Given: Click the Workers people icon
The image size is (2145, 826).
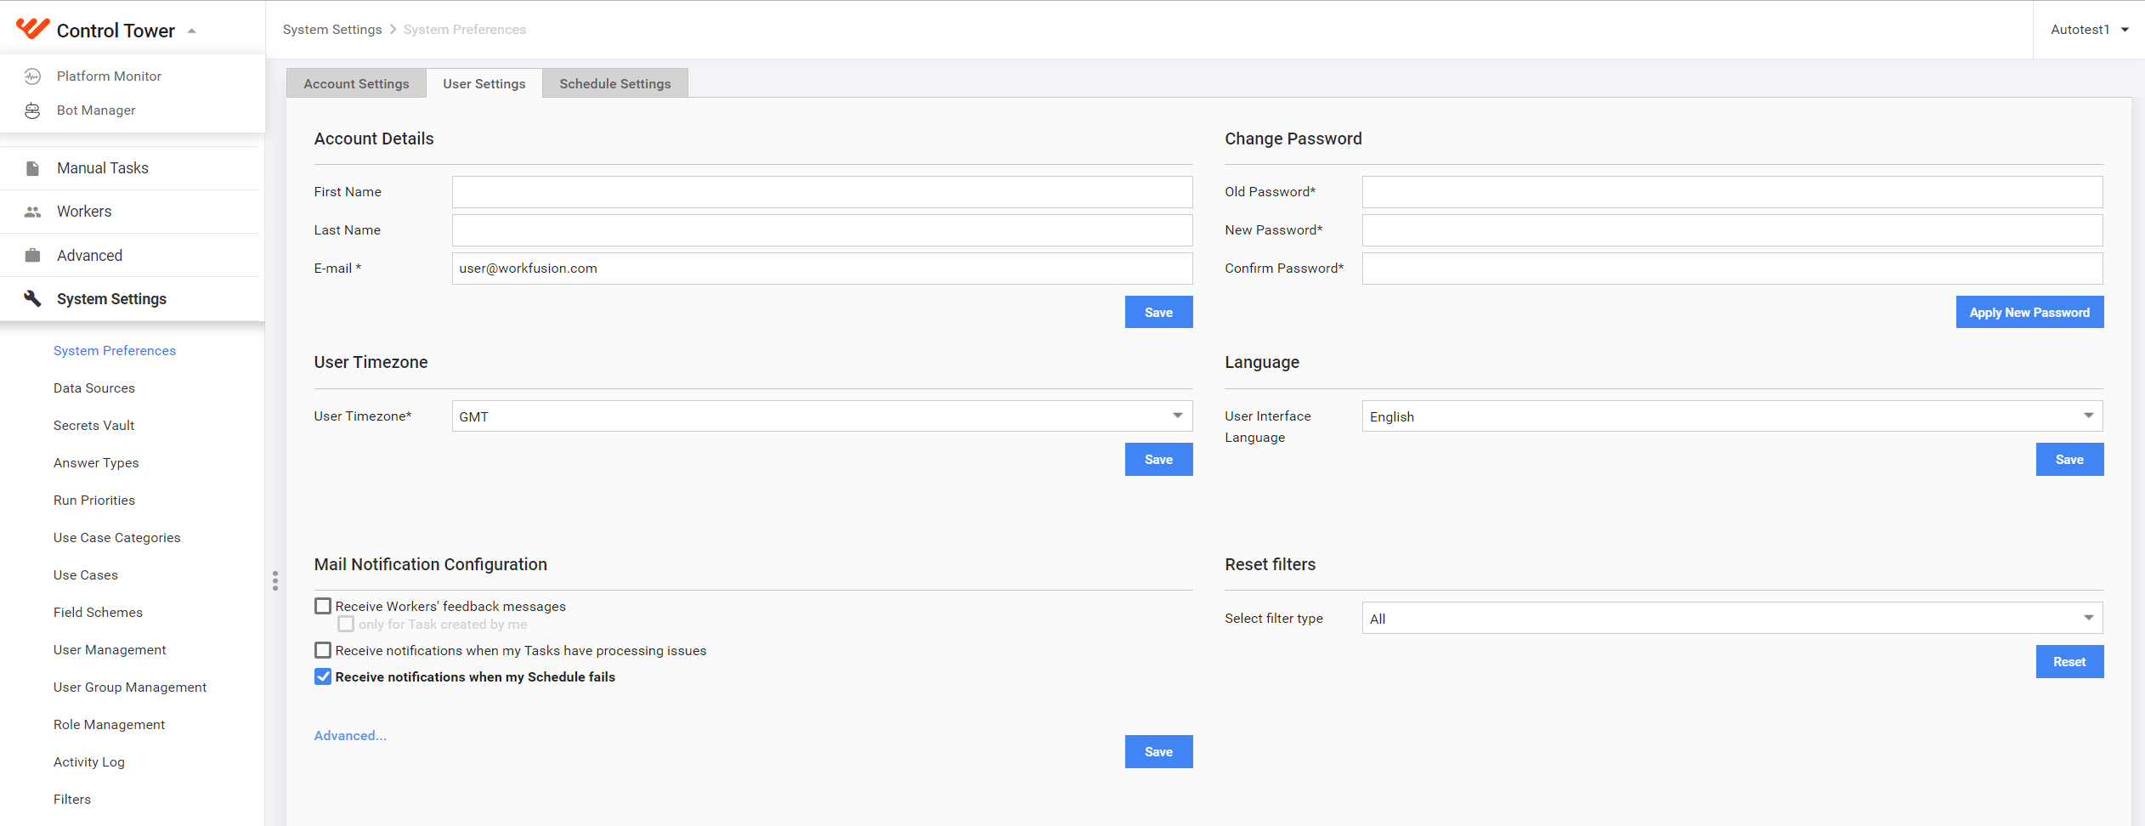Looking at the screenshot, I should click(32, 212).
